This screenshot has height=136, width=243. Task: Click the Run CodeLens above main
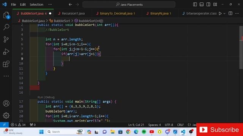click(40, 97)
